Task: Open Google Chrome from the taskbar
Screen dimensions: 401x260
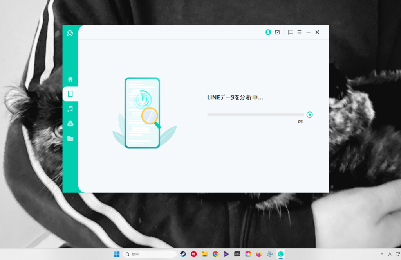Action: [215, 254]
